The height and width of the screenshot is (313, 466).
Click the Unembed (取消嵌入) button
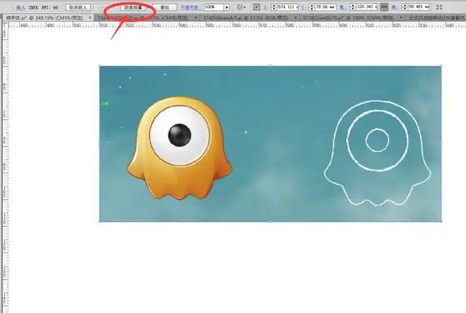click(78, 8)
